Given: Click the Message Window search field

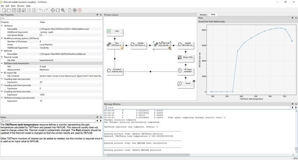Looking at the screenshot, I should [x=198, y=107].
